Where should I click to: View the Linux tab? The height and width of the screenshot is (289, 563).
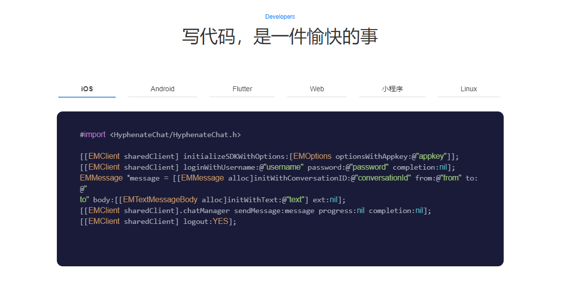click(x=469, y=89)
